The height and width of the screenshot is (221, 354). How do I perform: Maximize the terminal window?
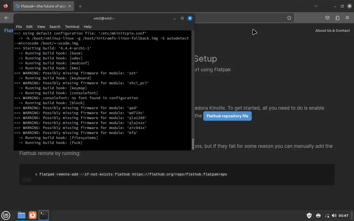tap(182, 18)
